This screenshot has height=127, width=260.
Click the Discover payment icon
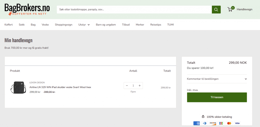[213, 123]
